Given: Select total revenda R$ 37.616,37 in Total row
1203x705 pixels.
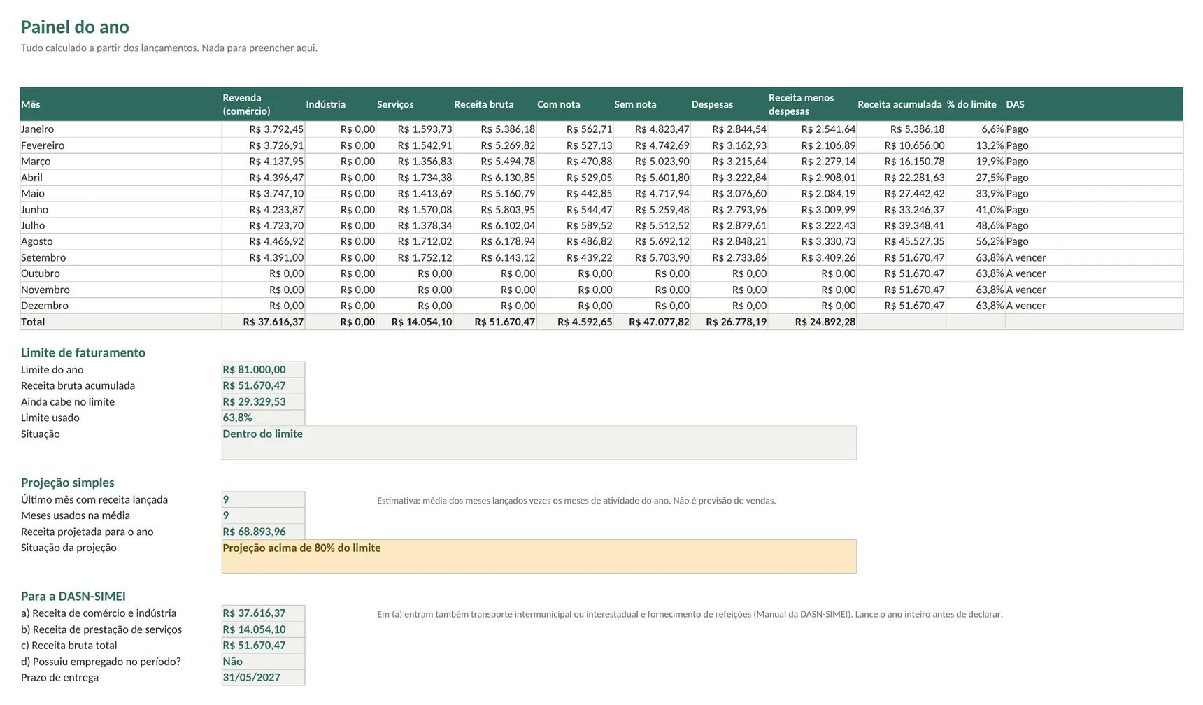Looking at the screenshot, I should [x=263, y=322].
